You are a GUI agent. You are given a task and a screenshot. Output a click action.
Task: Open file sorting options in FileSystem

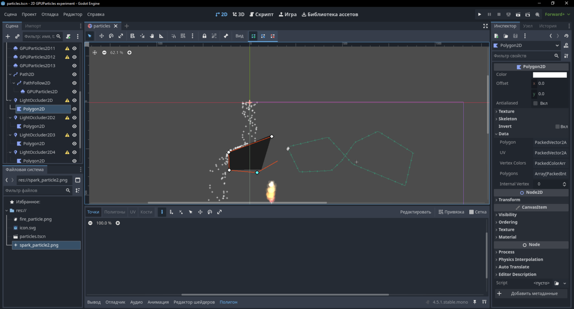click(x=78, y=190)
